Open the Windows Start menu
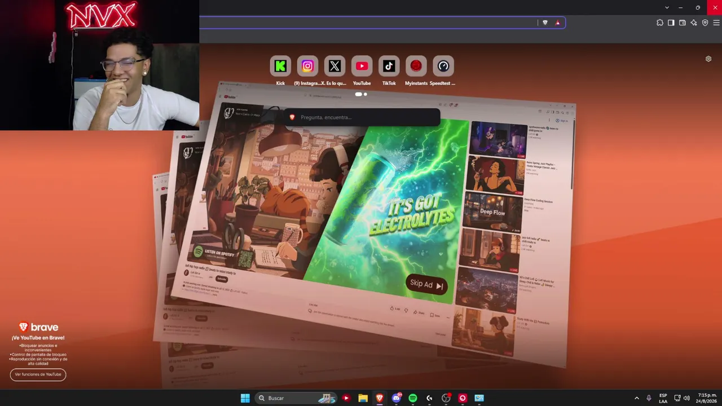 pos(245,398)
